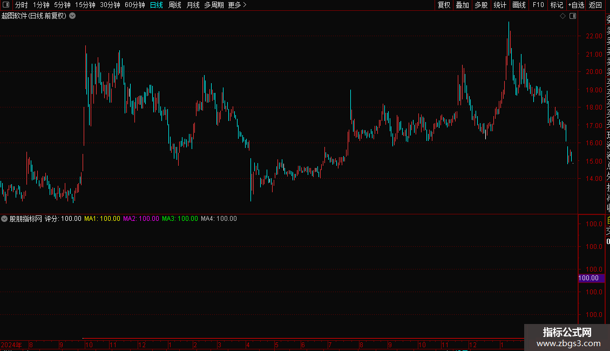Select the 1分钟 period tab
The height and width of the screenshot is (351, 610).
41,5
